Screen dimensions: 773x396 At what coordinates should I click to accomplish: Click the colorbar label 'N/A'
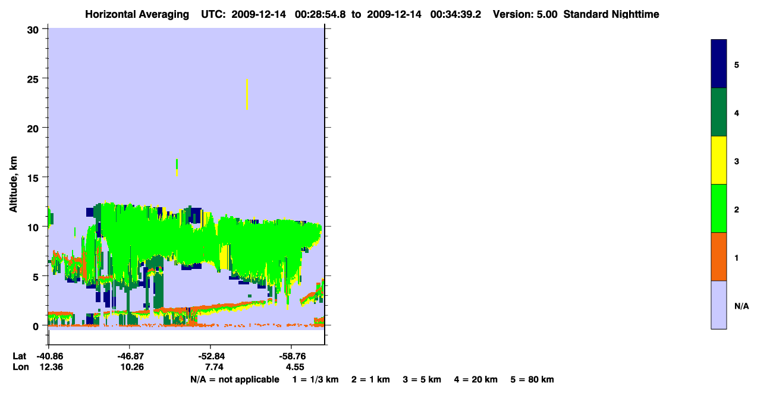(x=741, y=306)
